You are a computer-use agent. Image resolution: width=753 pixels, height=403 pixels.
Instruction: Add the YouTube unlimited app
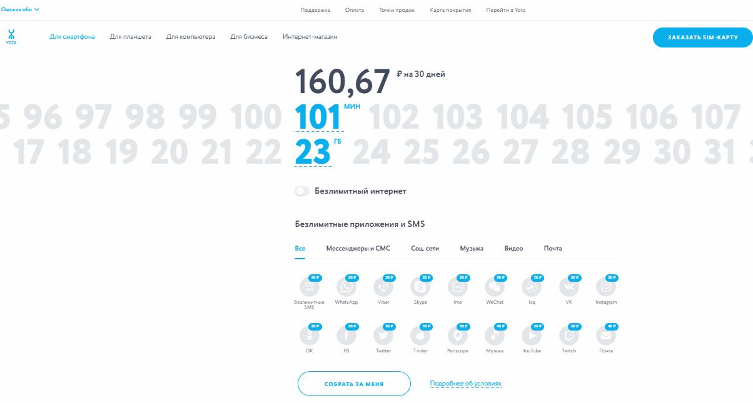pos(532,336)
